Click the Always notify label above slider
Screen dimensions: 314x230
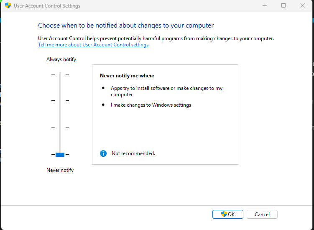tap(61, 59)
